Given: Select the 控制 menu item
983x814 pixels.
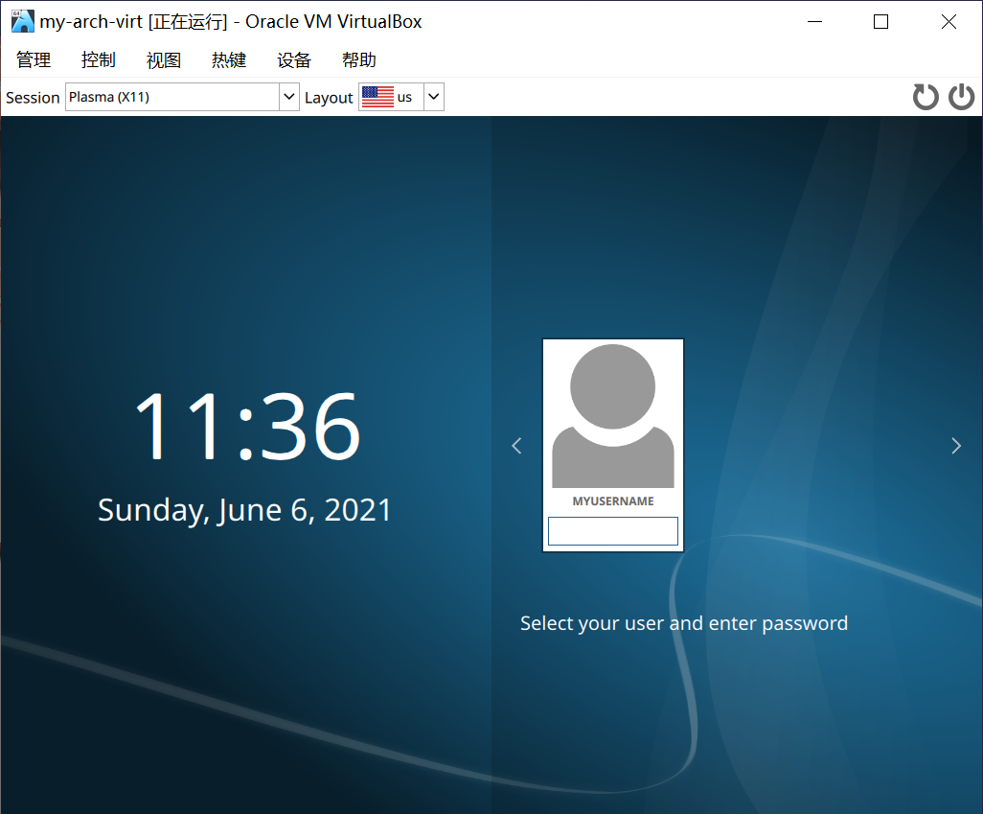Looking at the screenshot, I should [x=99, y=59].
